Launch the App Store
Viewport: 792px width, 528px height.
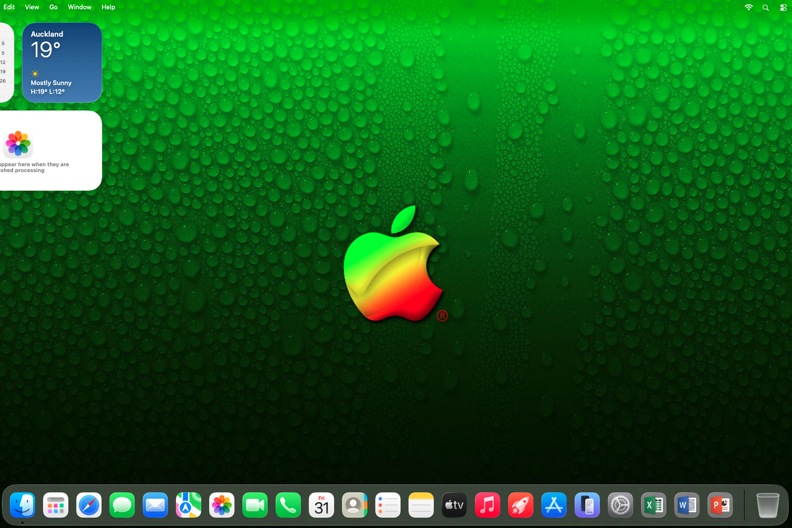click(554, 504)
